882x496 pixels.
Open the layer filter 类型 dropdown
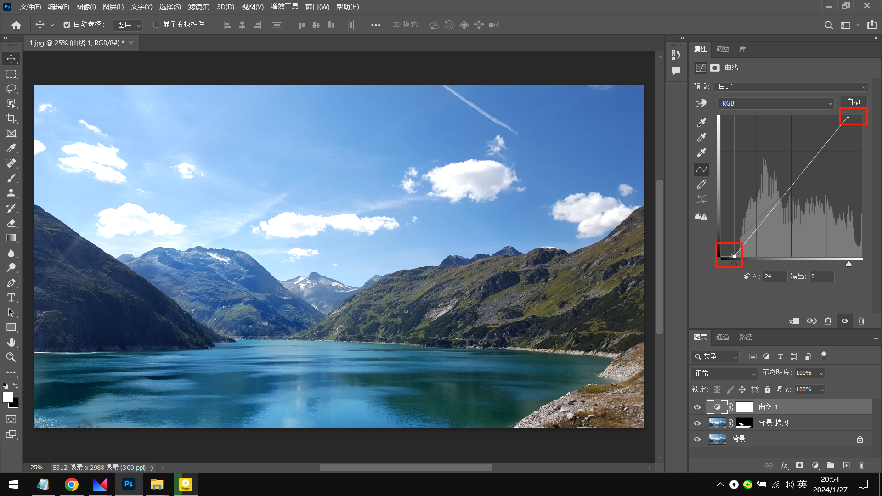point(715,356)
